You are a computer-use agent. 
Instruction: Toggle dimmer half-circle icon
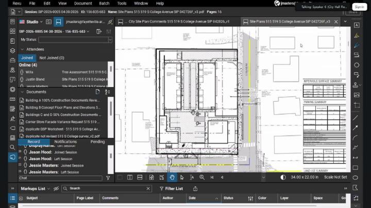point(283,177)
